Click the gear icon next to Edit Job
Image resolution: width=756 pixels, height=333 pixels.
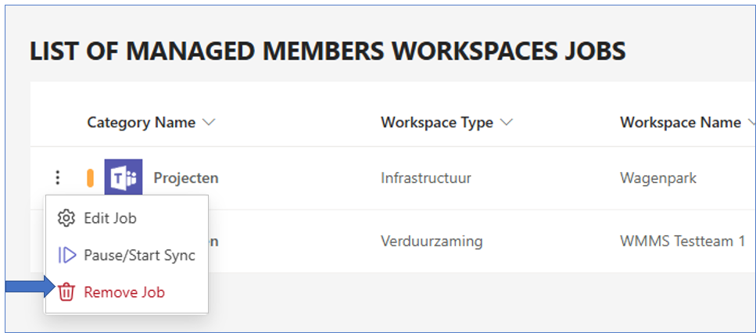coord(66,218)
